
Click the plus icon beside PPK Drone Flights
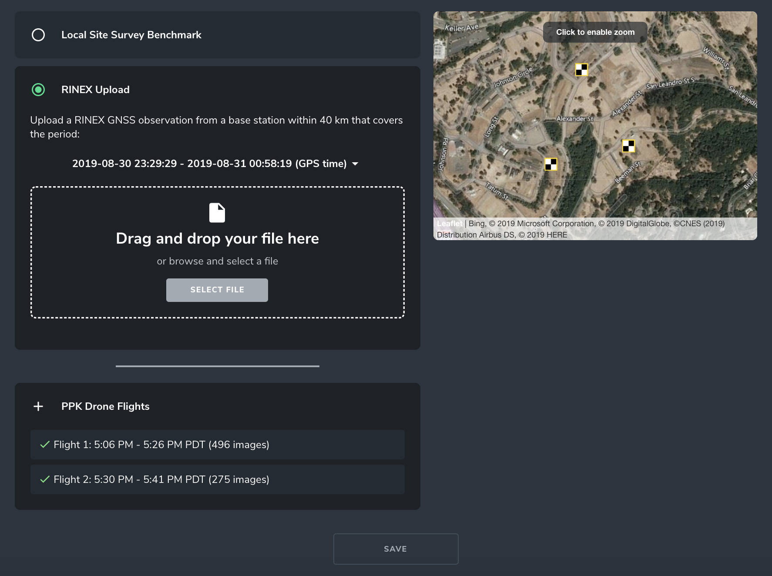38,406
